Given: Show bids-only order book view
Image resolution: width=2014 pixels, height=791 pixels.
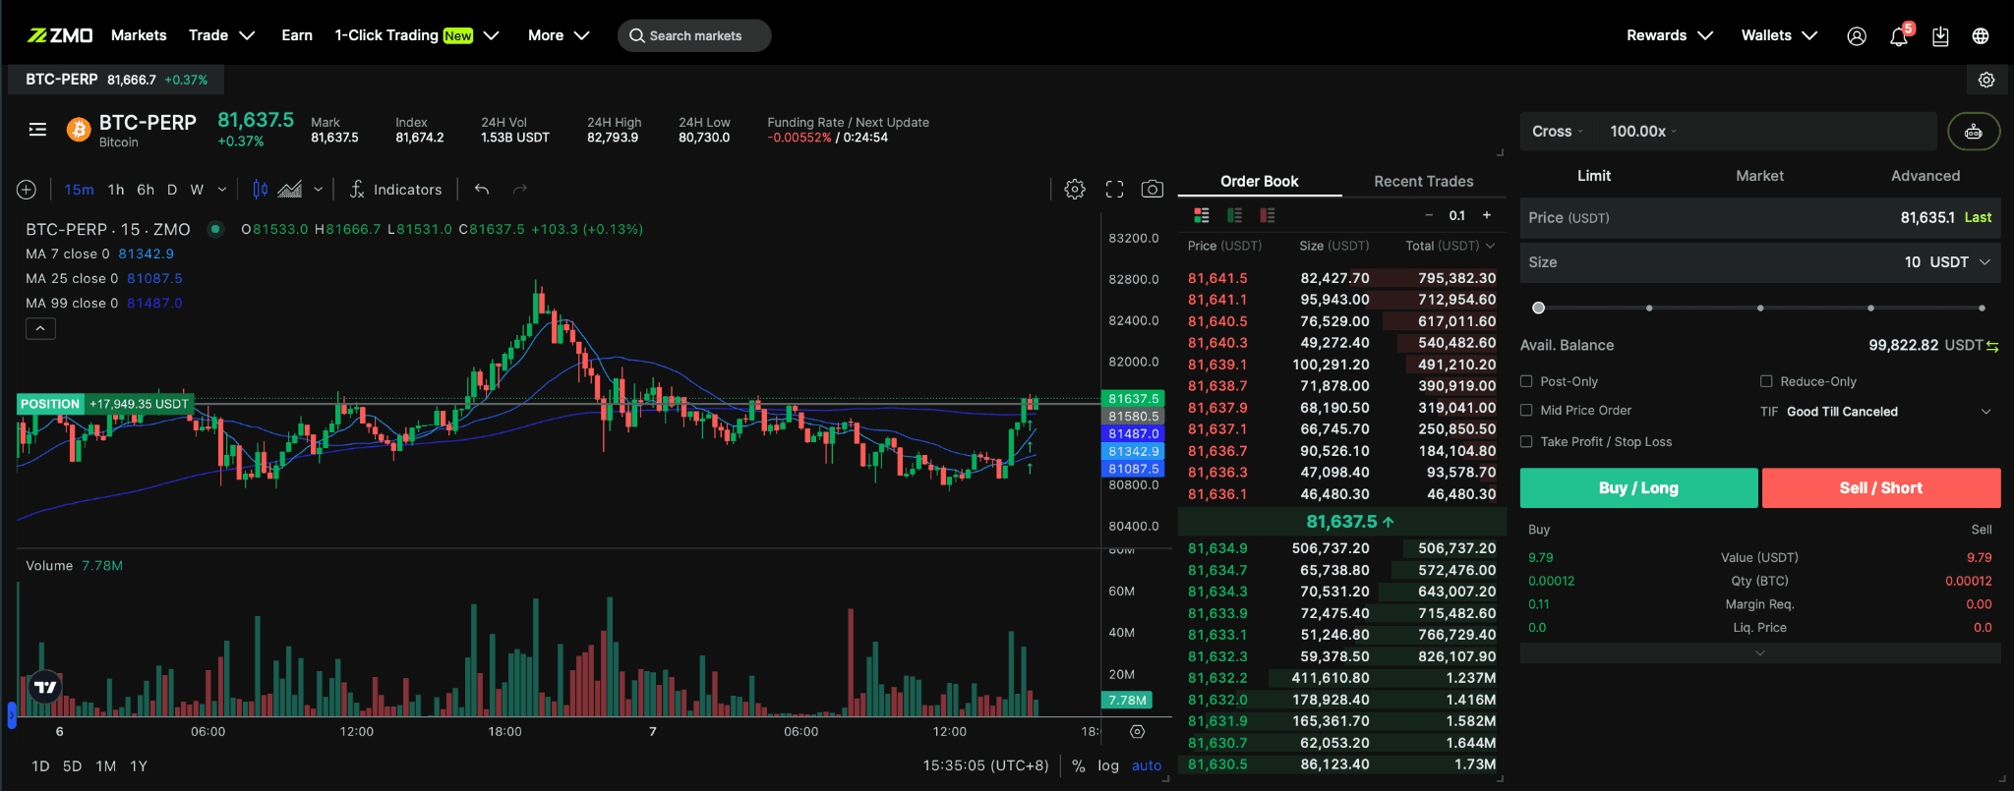Looking at the screenshot, I should point(1234,215).
